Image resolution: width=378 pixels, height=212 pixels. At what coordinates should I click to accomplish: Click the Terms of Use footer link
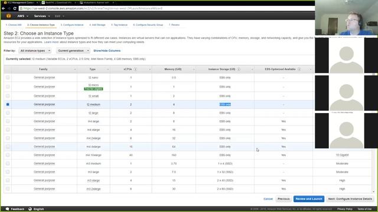click(x=364, y=209)
